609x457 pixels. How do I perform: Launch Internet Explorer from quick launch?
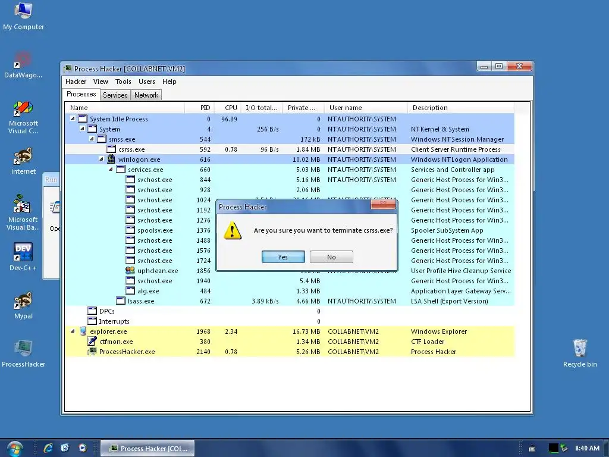[48, 448]
